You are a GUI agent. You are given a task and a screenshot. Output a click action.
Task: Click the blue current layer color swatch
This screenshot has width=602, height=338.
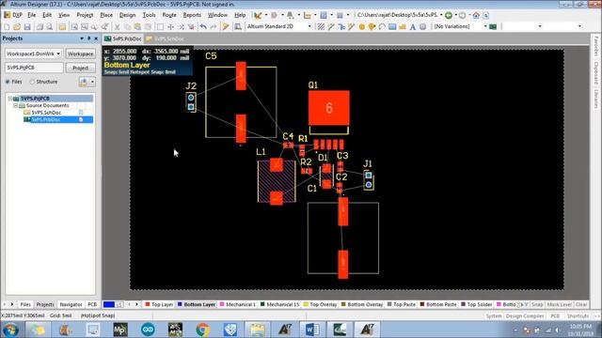[x=109, y=304]
